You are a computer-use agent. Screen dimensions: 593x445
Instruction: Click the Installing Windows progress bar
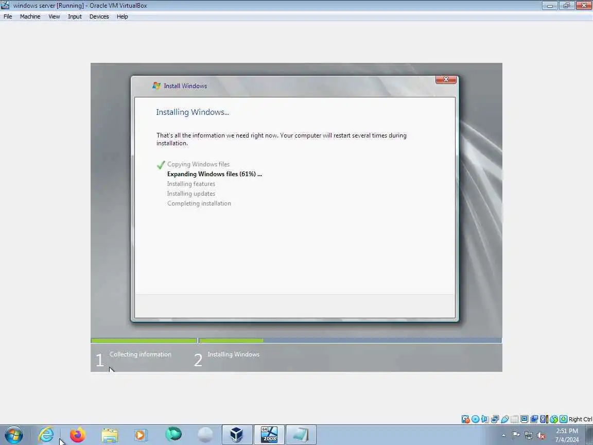(350, 340)
